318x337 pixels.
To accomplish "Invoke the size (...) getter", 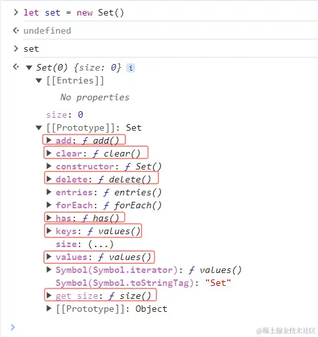I will pyautogui.click(x=101, y=245).
